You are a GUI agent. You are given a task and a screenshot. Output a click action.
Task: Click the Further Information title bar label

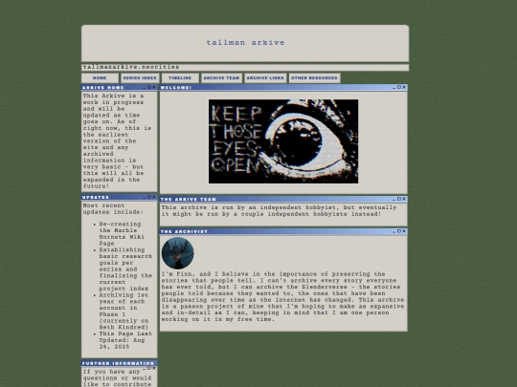pos(118,363)
